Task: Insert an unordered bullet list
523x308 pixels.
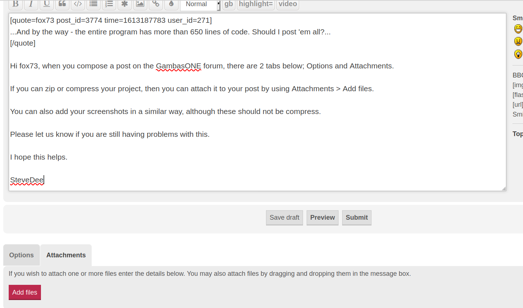Action: (94, 4)
